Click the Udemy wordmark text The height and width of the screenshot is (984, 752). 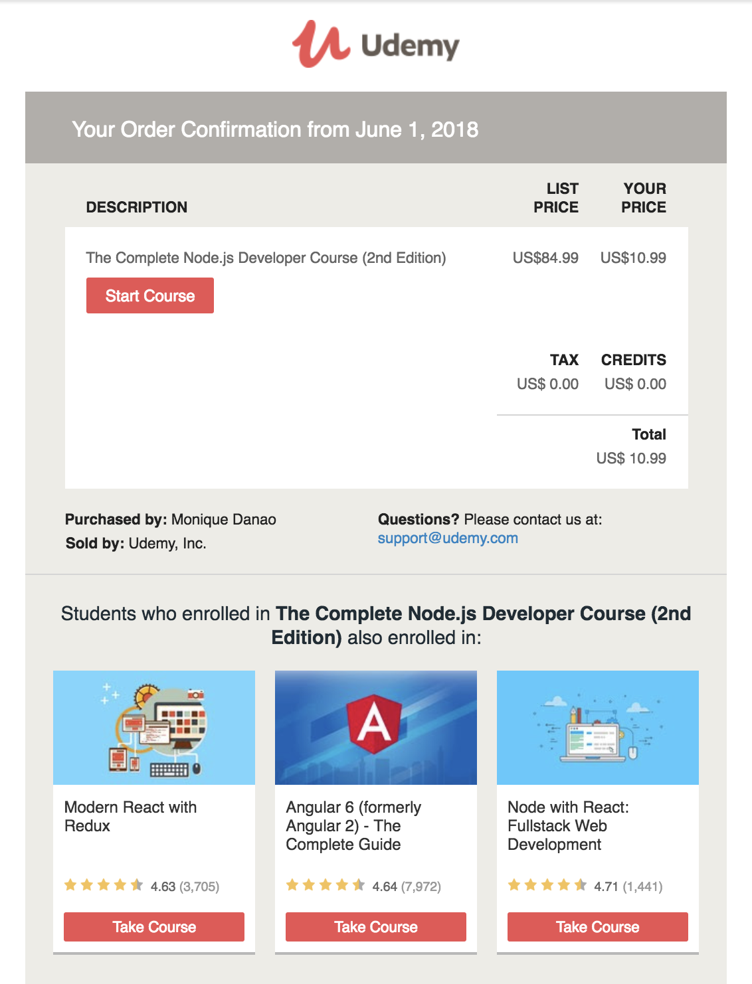coord(410,46)
